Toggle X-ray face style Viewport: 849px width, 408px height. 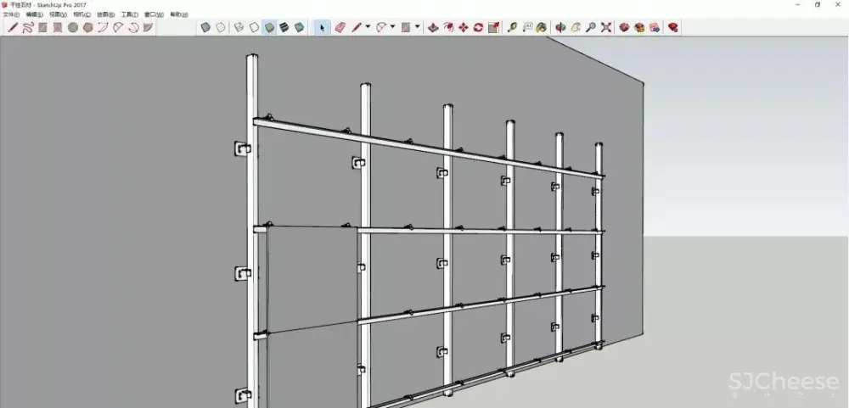coord(205,27)
